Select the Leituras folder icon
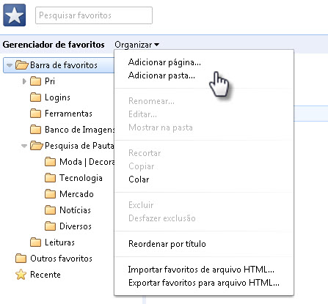Image resolution: width=328 pixels, height=304 pixels. 35,242
